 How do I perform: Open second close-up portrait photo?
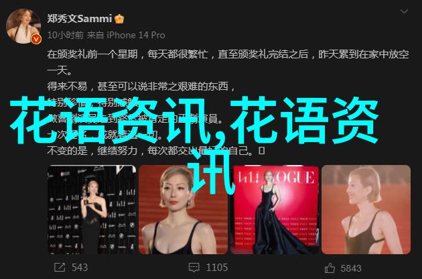183,210
